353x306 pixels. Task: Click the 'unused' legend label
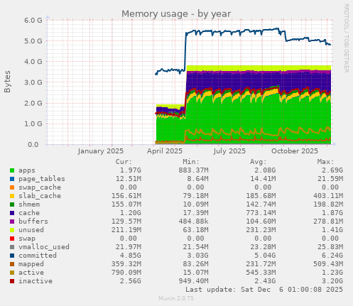31,230
